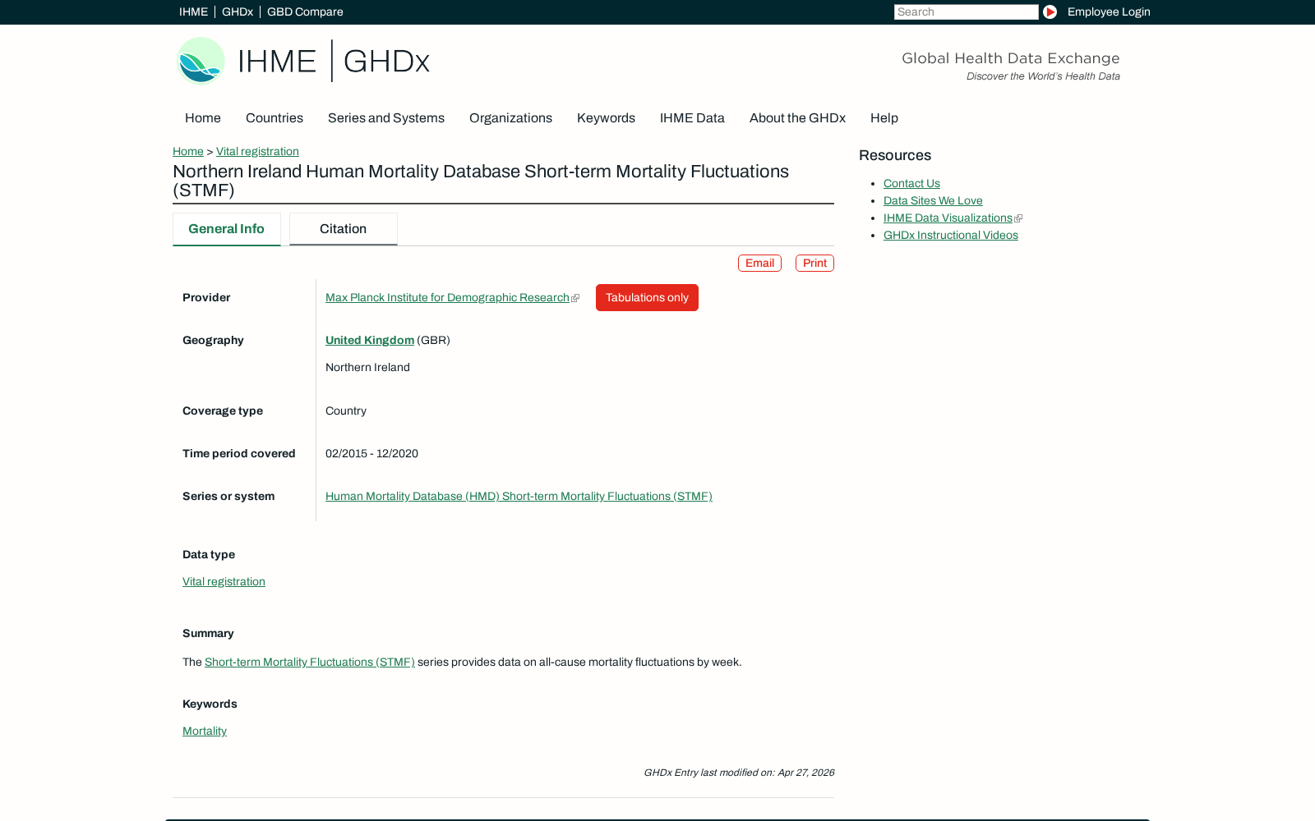The image size is (1315, 821).
Task: Open IHME link in top bar
Action: coord(193,11)
